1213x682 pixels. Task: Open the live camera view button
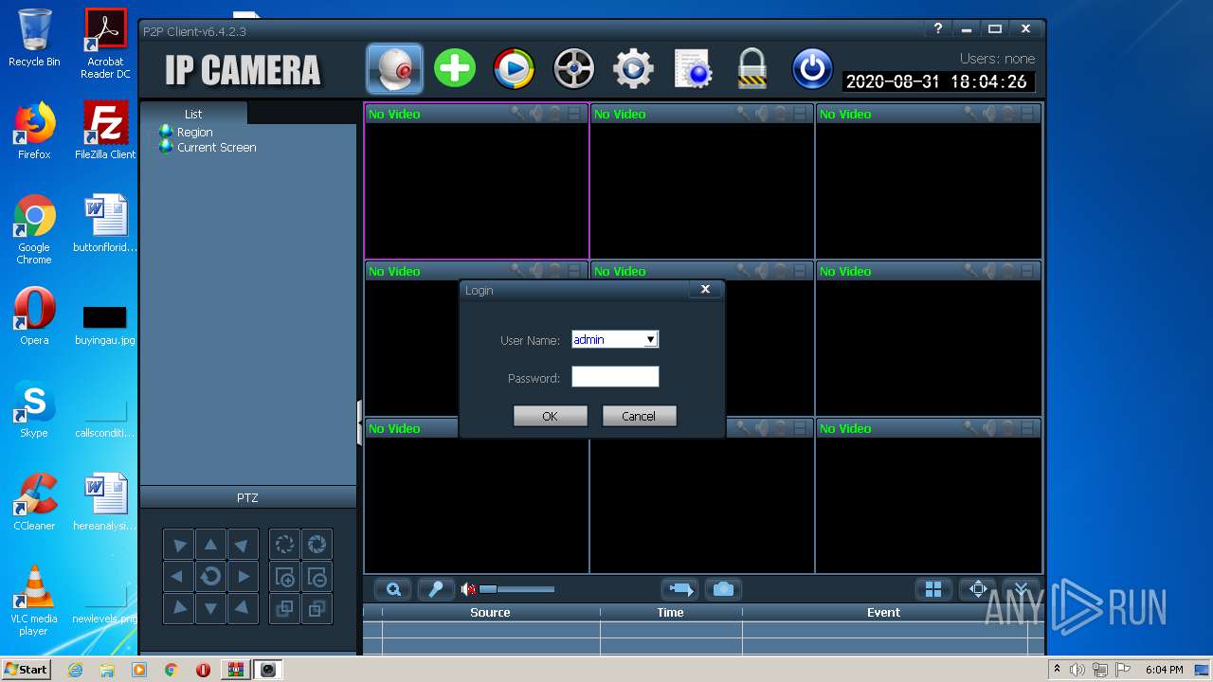(x=394, y=69)
